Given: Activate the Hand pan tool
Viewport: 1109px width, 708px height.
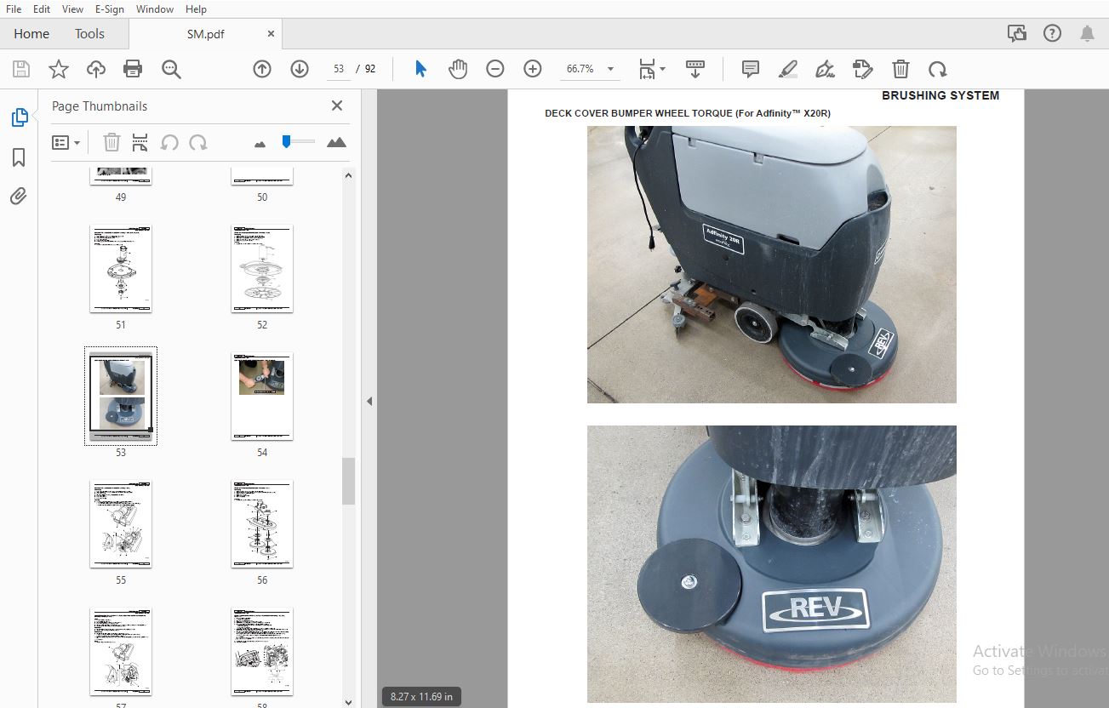Looking at the screenshot, I should click(458, 70).
